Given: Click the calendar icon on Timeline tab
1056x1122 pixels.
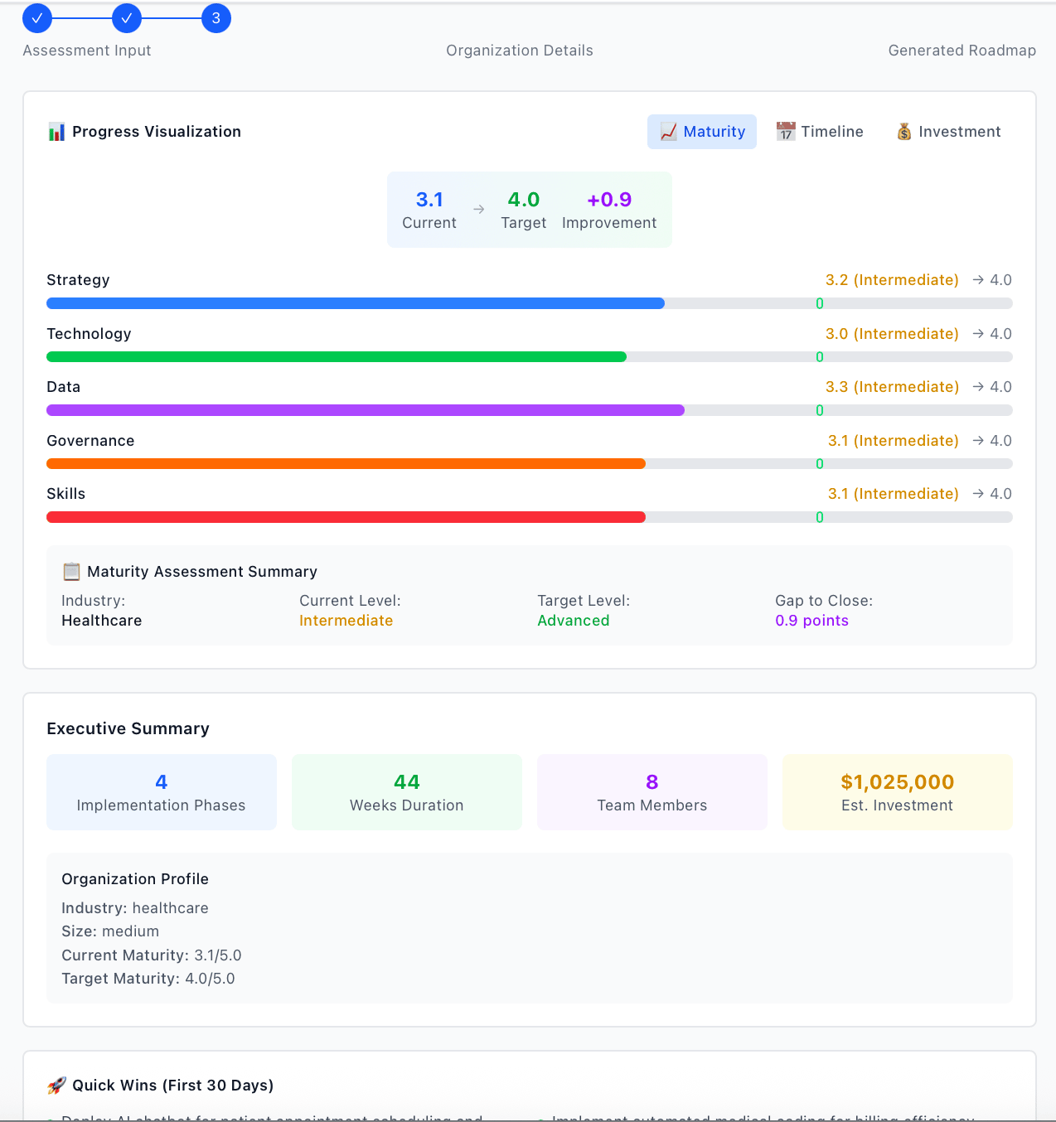Looking at the screenshot, I should point(785,132).
